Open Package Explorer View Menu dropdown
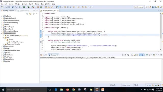 point(37,14)
